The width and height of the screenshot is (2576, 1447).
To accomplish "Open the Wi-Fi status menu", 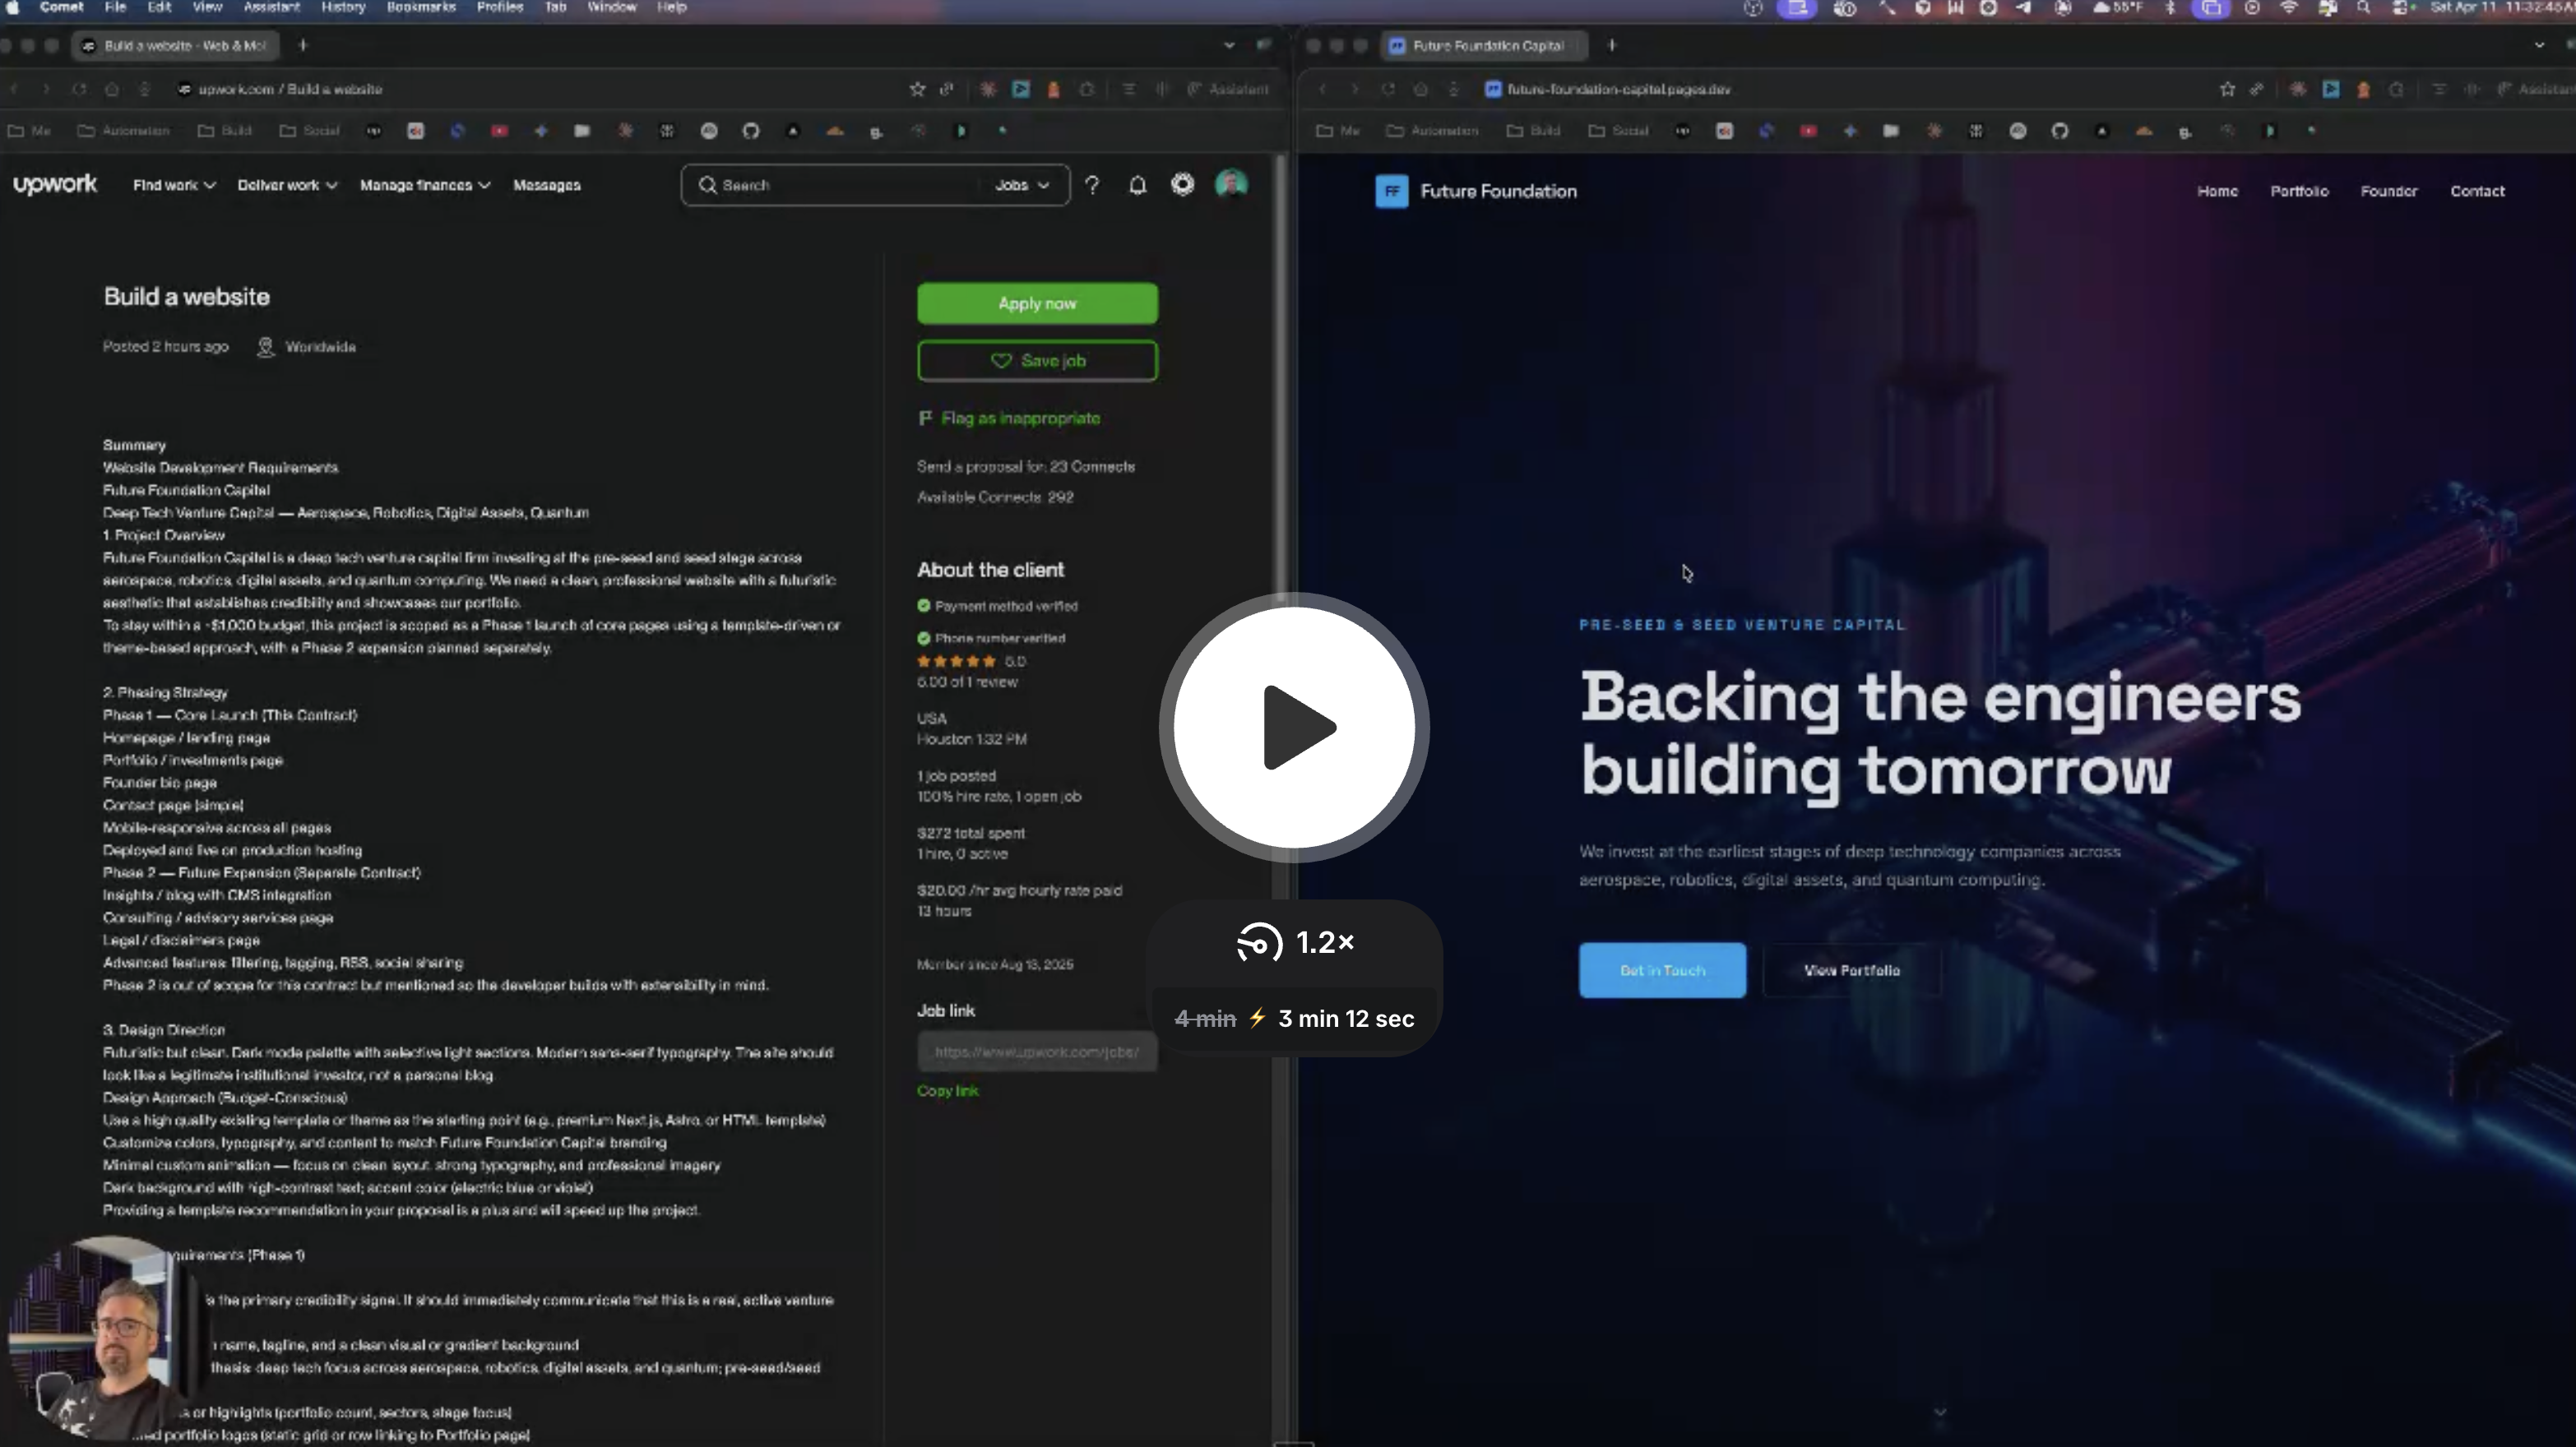I will coord(2288,7).
